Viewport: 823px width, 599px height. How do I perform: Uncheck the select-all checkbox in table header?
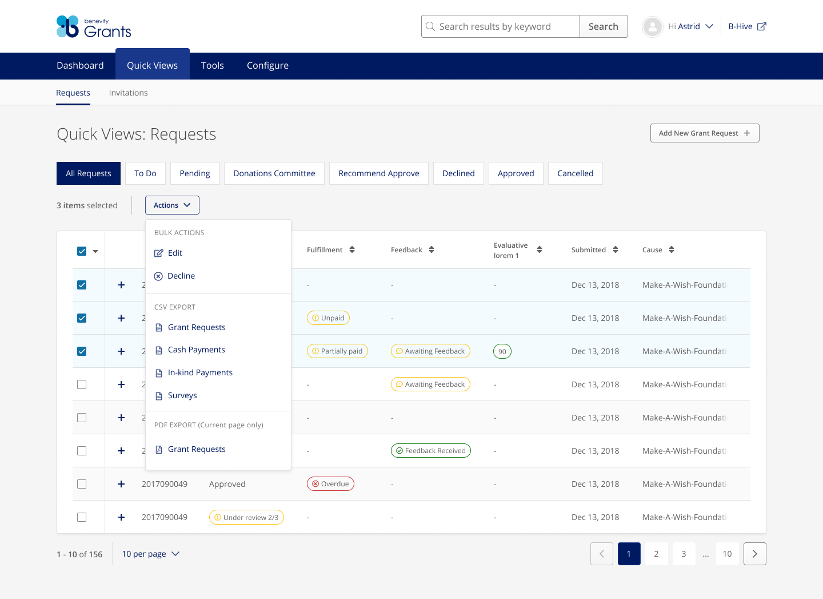[x=81, y=251]
